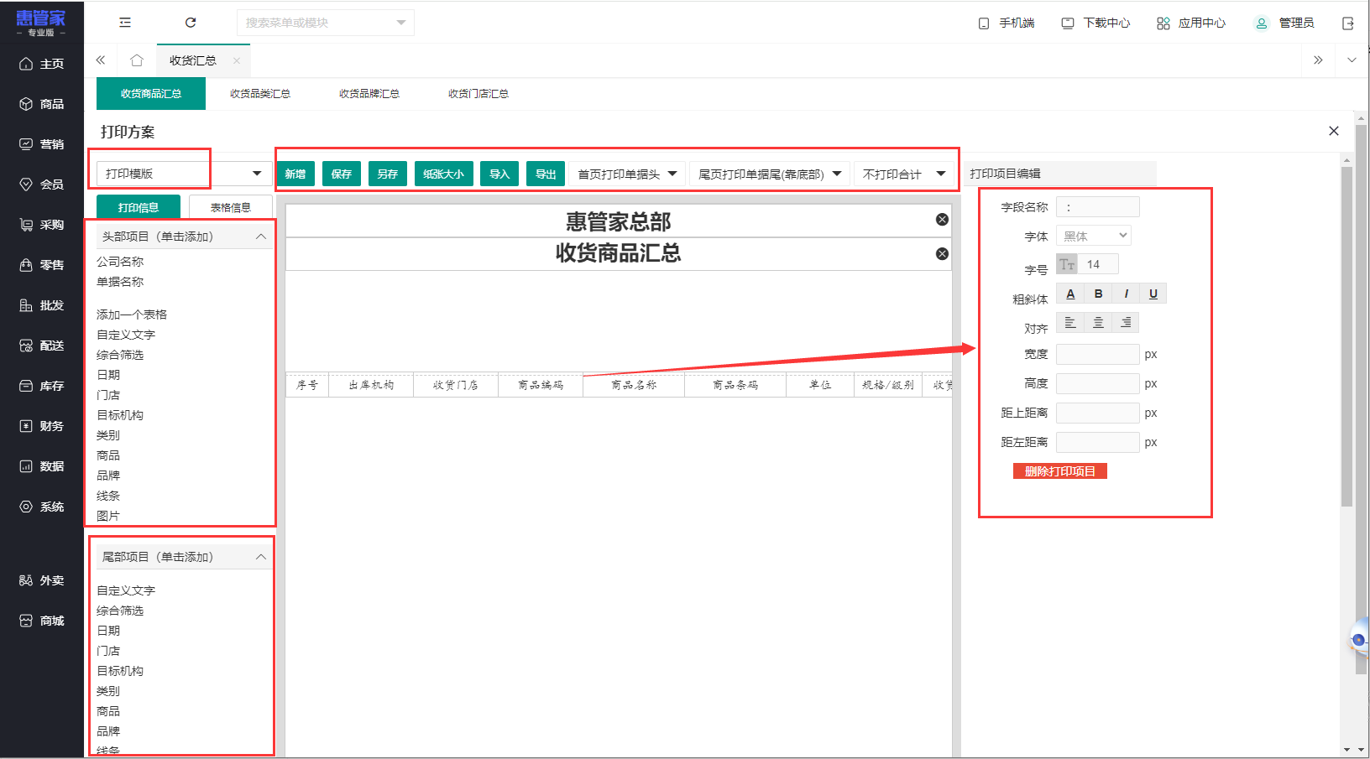Viewport: 1370px width, 759px height.
Task: Toggle underline text formatting button
Action: [x=1153, y=294]
